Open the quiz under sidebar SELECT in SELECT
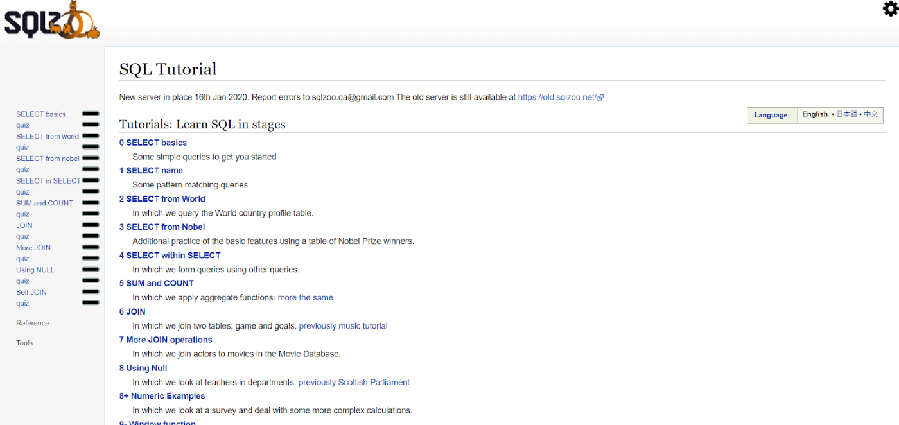This screenshot has width=899, height=425. click(22, 192)
